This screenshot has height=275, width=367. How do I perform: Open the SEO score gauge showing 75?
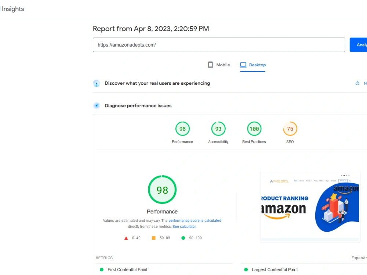pos(290,129)
